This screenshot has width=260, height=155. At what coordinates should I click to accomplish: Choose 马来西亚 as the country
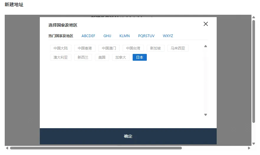point(178,48)
